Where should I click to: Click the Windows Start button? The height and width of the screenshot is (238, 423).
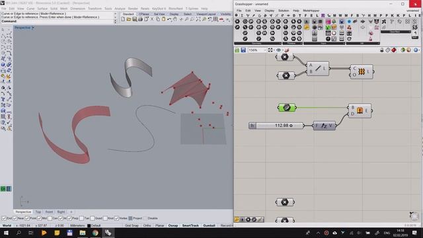[x=6, y=233]
